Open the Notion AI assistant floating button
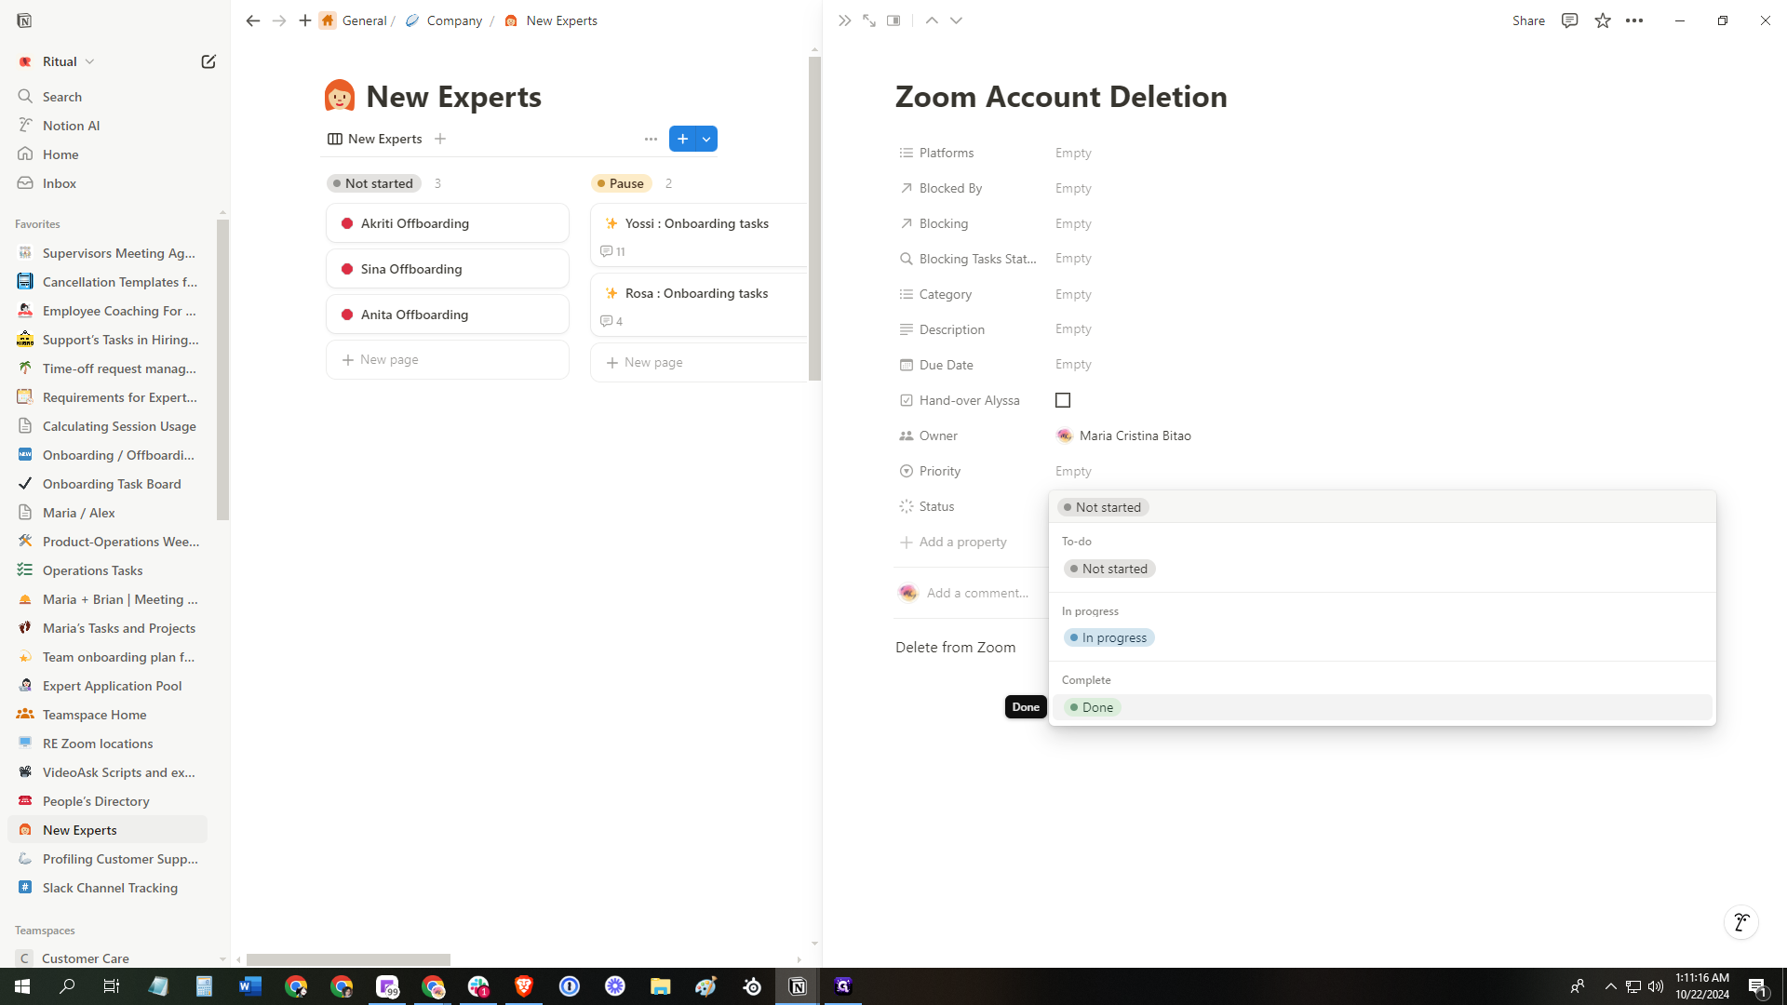This screenshot has width=1787, height=1005. click(x=1741, y=922)
